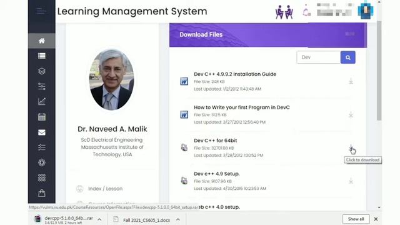The width and height of the screenshot is (400, 225).
Task: Download 'How to Write your first Program in DevC'
Action: point(351,114)
